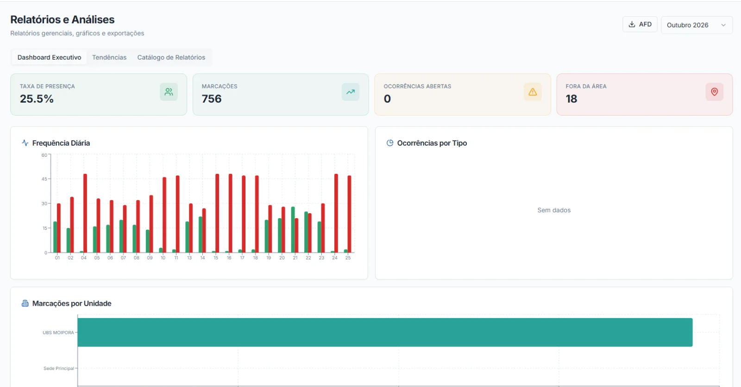Click the 25.5% presence rate value
The width and height of the screenshot is (741, 387).
point(37,99)
